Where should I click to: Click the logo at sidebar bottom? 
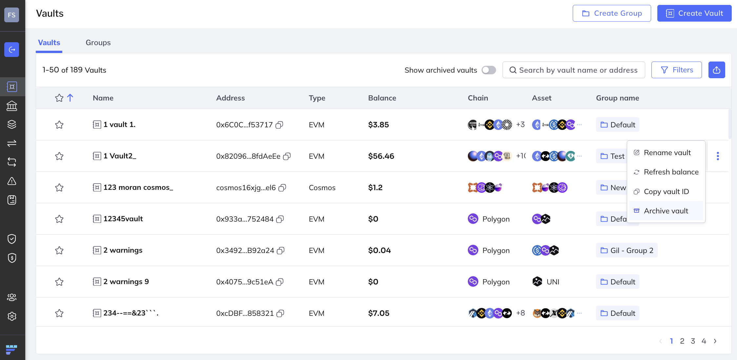[x=11, y=349]
